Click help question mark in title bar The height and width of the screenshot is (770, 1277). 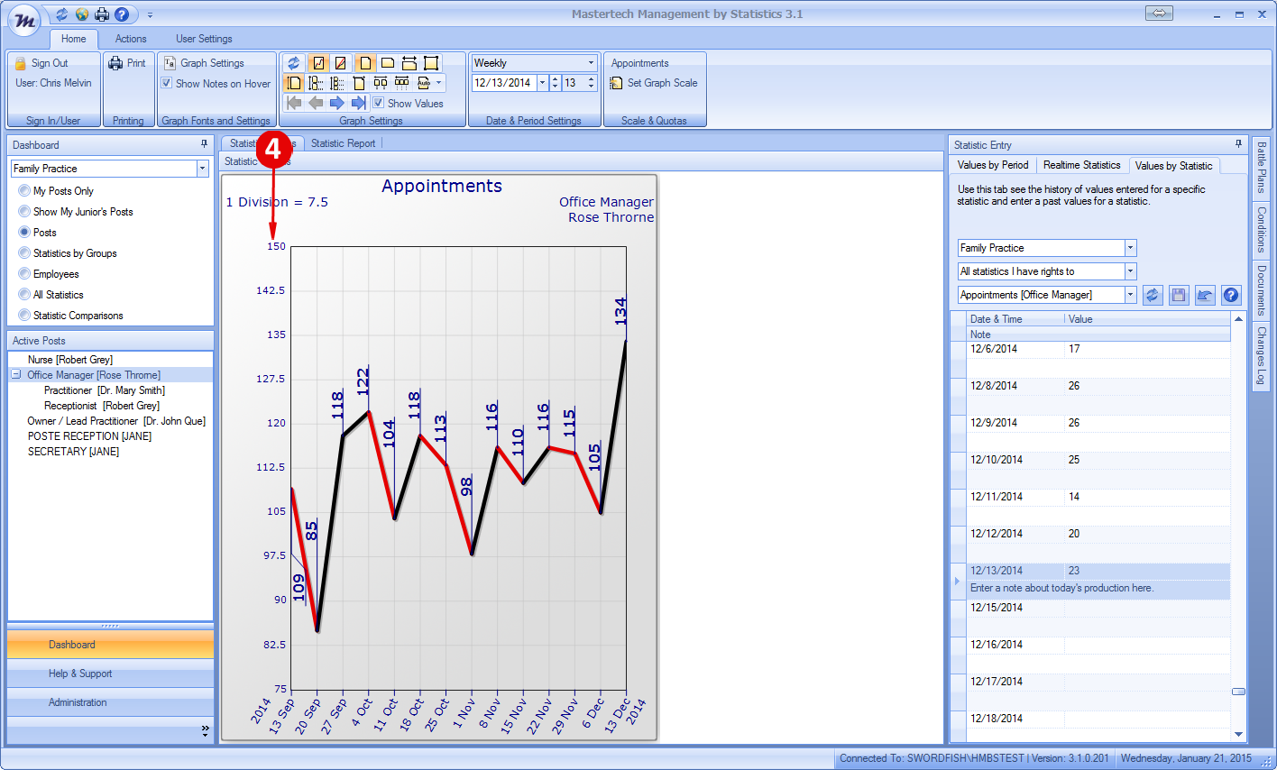point(122,14)
